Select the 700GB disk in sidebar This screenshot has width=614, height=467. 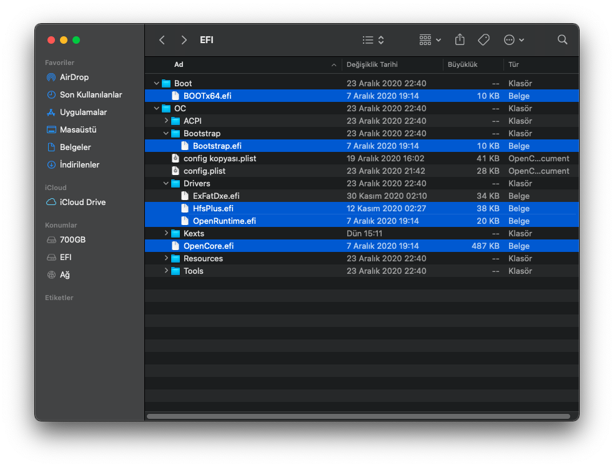(x=72, y=240)
